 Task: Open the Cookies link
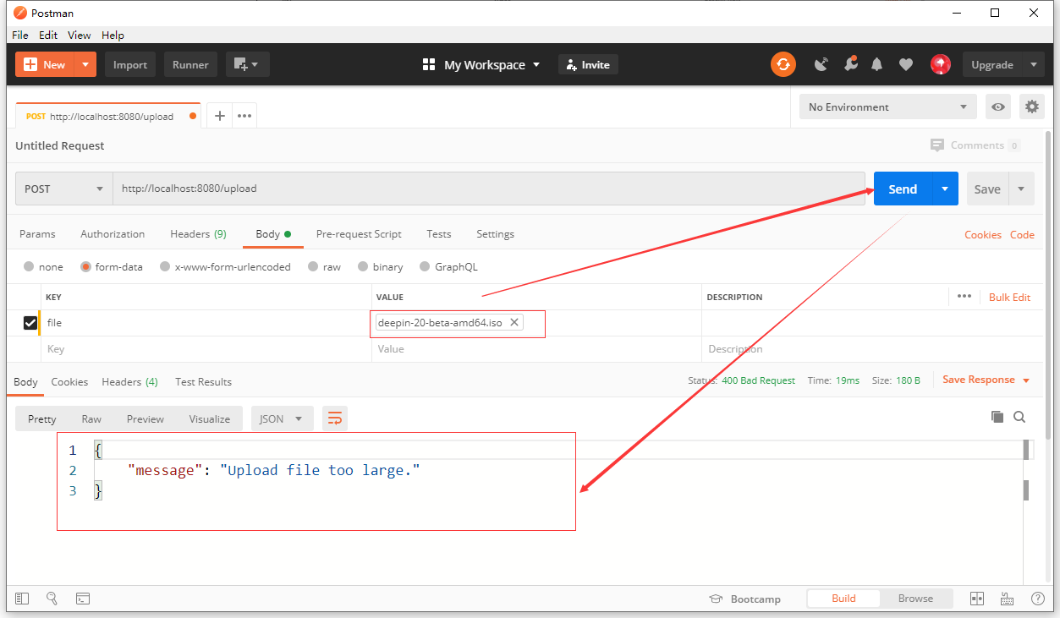pyautogui.click(x=983, y=235)
